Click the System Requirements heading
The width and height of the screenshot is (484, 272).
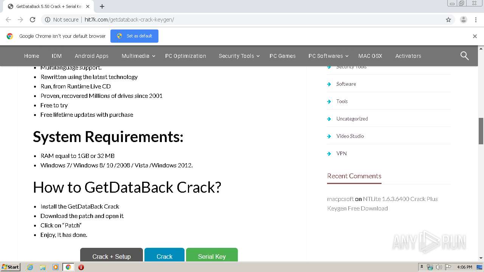coord(108,137)
